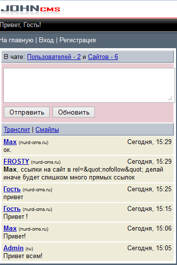The width and height of the screenshot is (177, 265).
Task: Open Admin user profile link
Action: tap(13, 248)
